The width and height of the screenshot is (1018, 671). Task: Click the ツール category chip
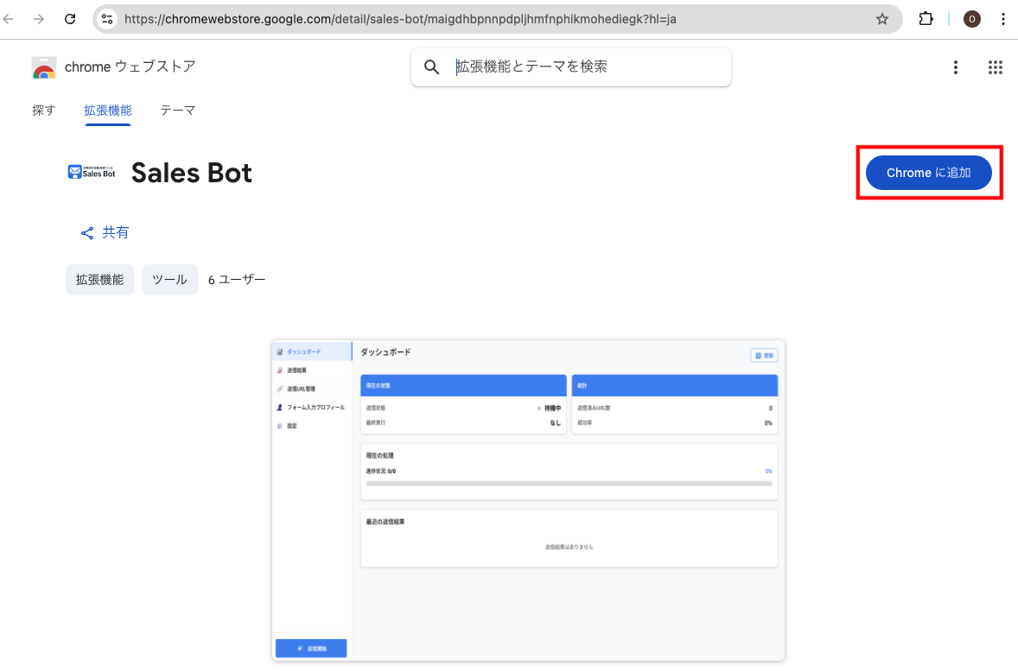[169, 280]
